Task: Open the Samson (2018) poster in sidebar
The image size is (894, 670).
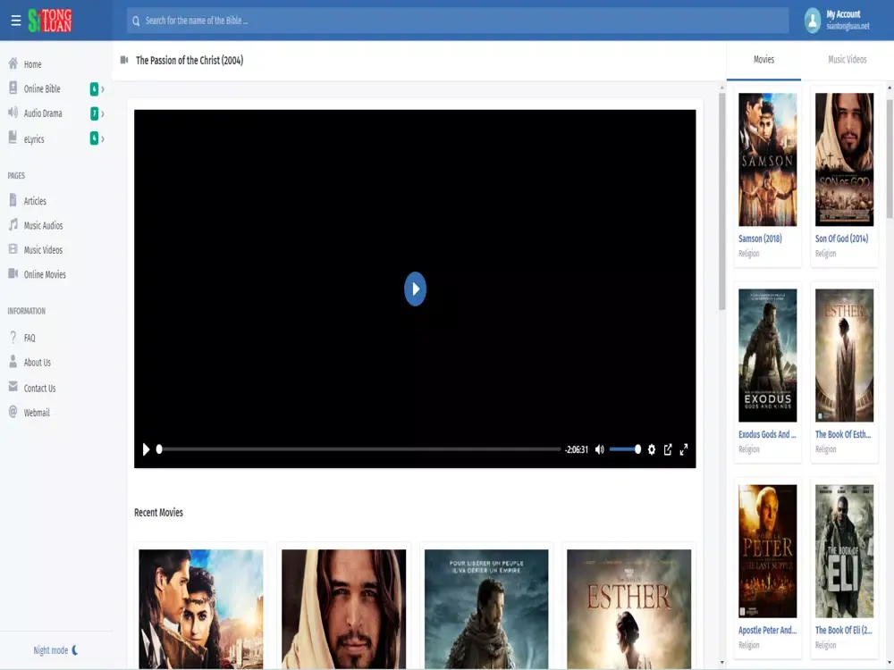Action: coord(767,160)
